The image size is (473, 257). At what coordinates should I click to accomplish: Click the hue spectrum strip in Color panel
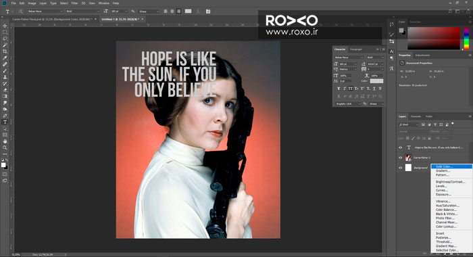466,39
